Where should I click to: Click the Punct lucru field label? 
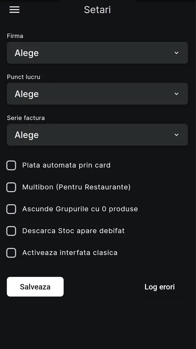coord(23,77)
